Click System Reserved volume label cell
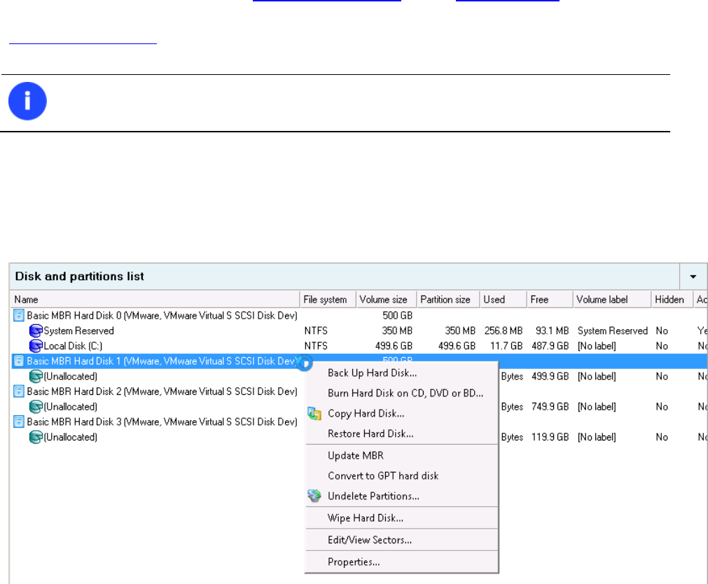 click(612, 331)
